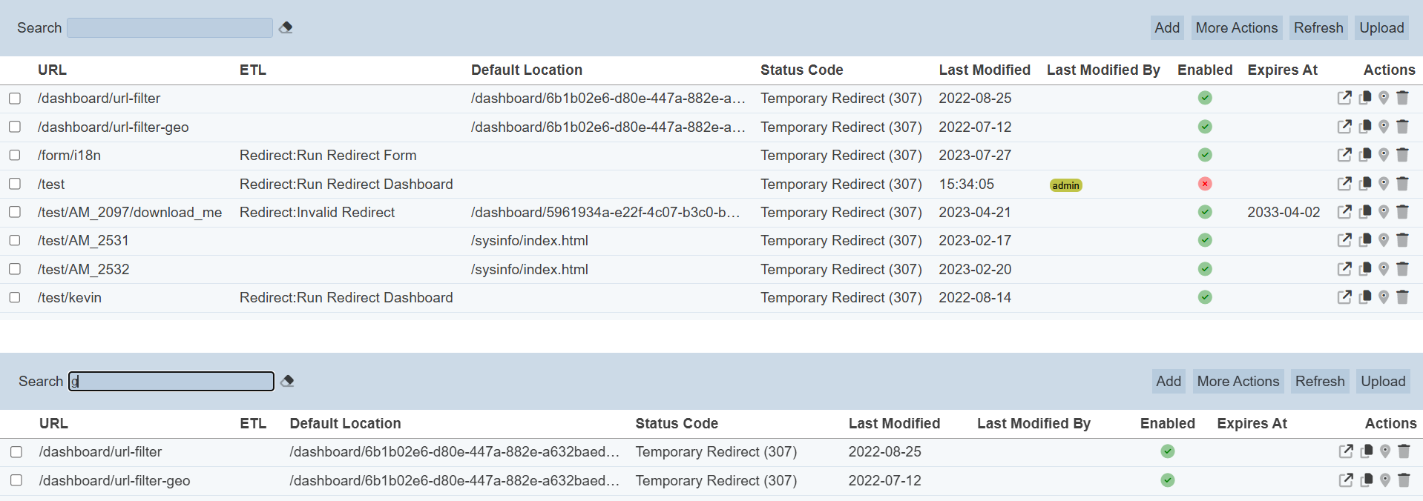Sort the bottom table by Last Modified
The image size is (1423, 501).
(894, 423)
